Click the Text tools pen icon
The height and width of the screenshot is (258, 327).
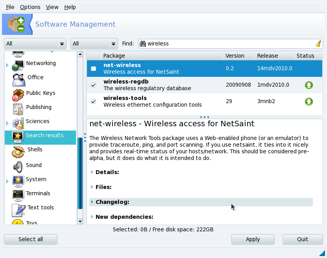click(x=18, y=210)
